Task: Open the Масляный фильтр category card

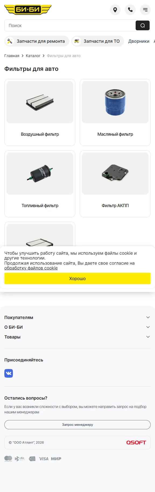Action: (x=115, y=112)
